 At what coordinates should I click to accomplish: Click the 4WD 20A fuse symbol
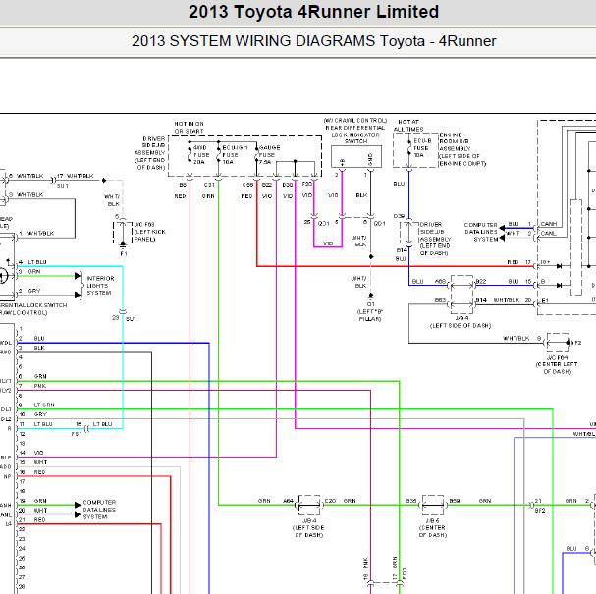point(190,156)
